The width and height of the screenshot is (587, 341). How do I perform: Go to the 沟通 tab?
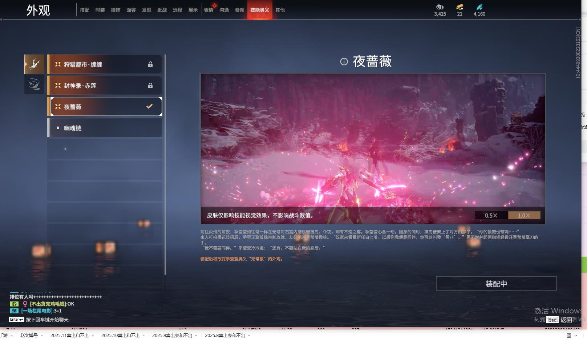point(224,10)
